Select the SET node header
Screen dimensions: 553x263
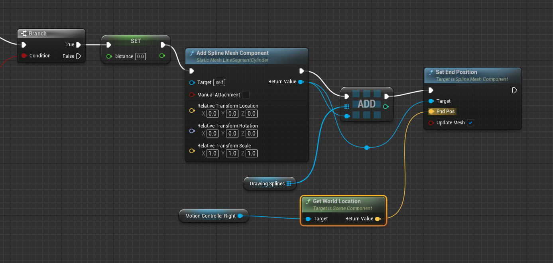click(x=136, y=41)
